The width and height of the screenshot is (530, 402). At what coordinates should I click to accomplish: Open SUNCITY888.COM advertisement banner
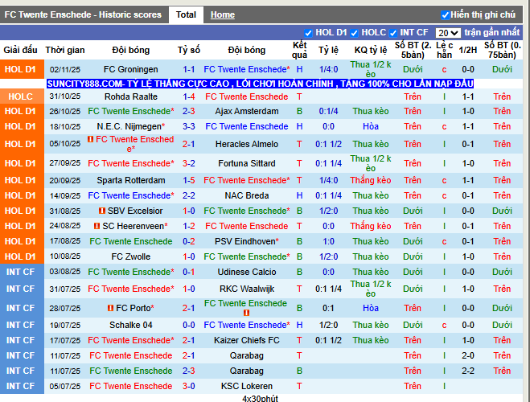[x=260, y=84]
